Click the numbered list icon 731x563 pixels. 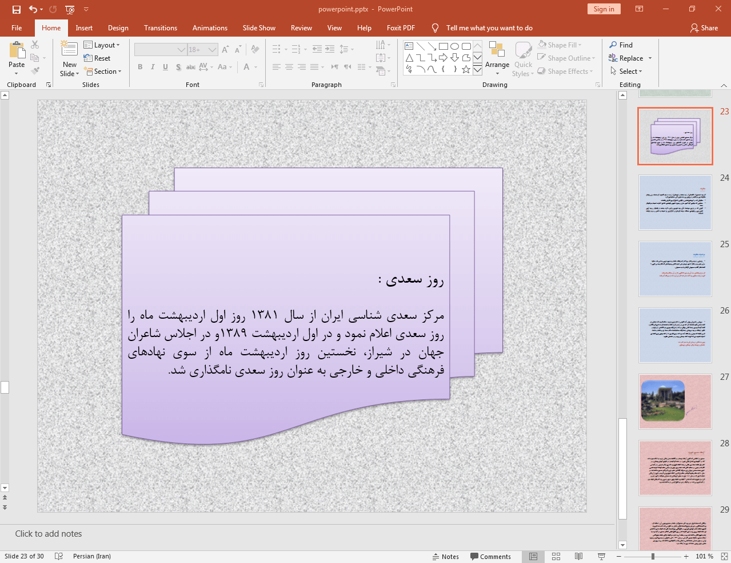click(295, 49)
